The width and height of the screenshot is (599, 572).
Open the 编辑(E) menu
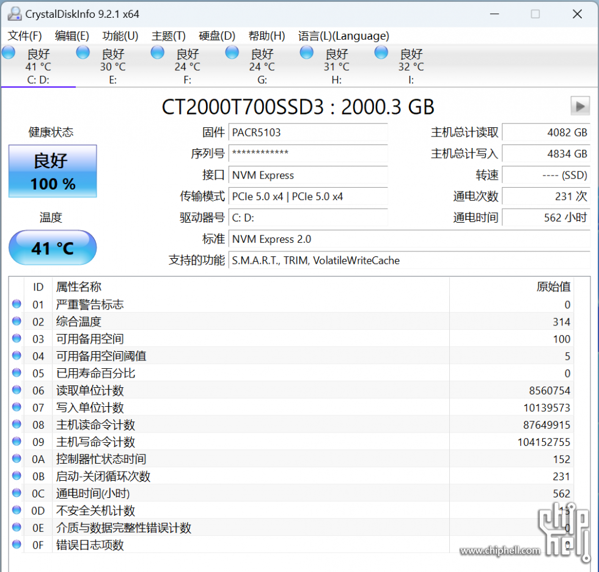(x=72, y=36)
